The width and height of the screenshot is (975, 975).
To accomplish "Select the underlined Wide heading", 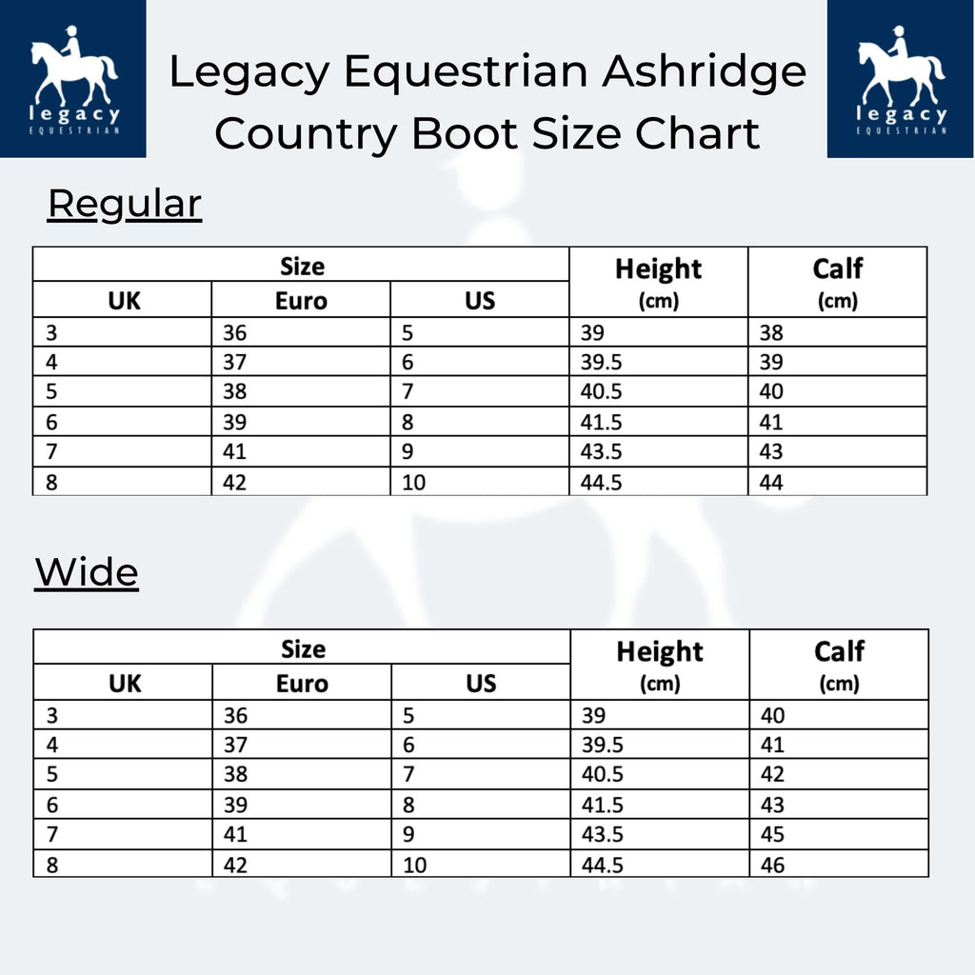I will tap(87, 573).
